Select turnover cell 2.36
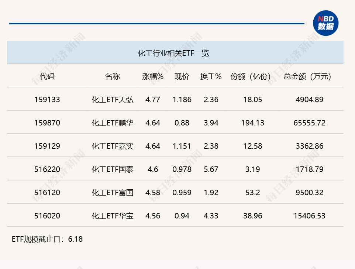 pyautogui.click(x=211, y=100)
